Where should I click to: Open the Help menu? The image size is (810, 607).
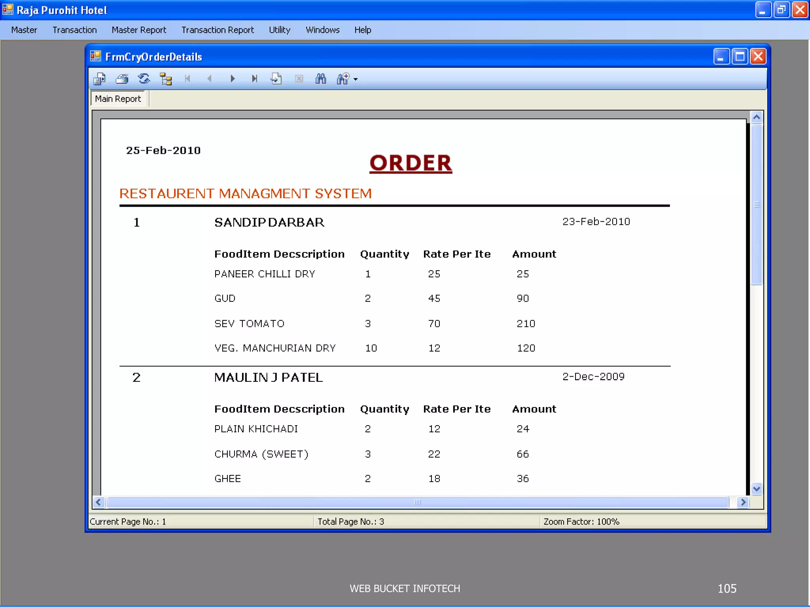click(363, 30)
